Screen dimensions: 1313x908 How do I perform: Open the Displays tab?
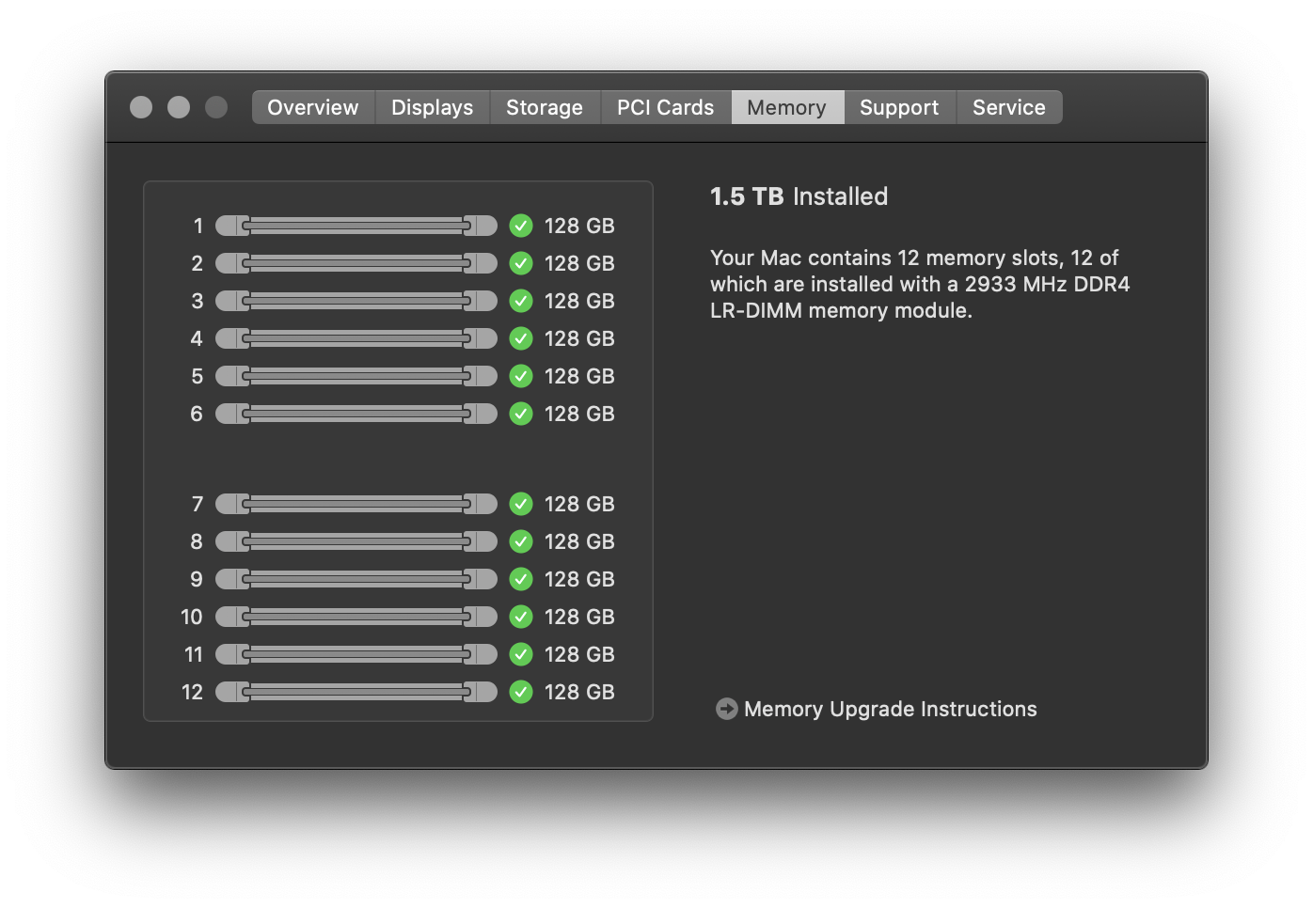tap(433, 107)
